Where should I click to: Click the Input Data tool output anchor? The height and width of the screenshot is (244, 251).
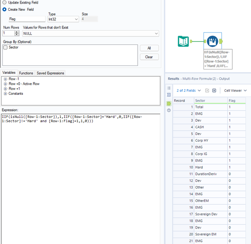pyautogui.click(x=191, y=41)
